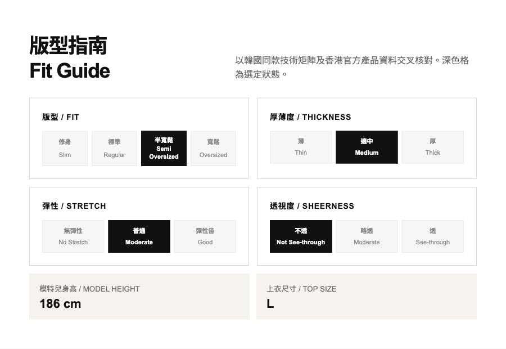Choose No Stretch option
This screenshot has width=506, height=349.
pyautogui.click(x=73, y=236)
